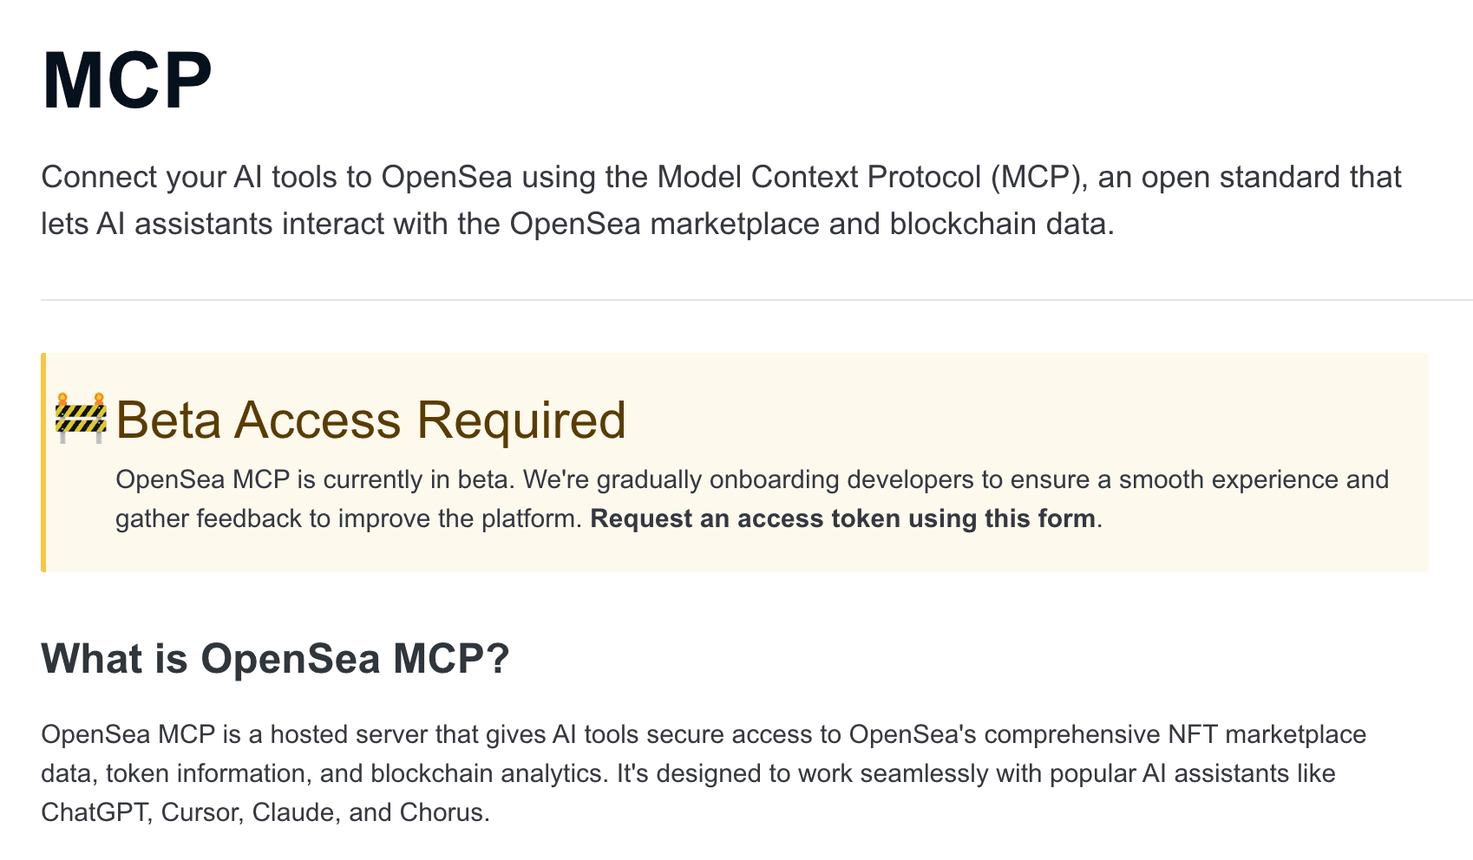Click the word 'Chorus' at the paragraph end
The height and width of the screenshot is (860, 1473).
(441, 812)
